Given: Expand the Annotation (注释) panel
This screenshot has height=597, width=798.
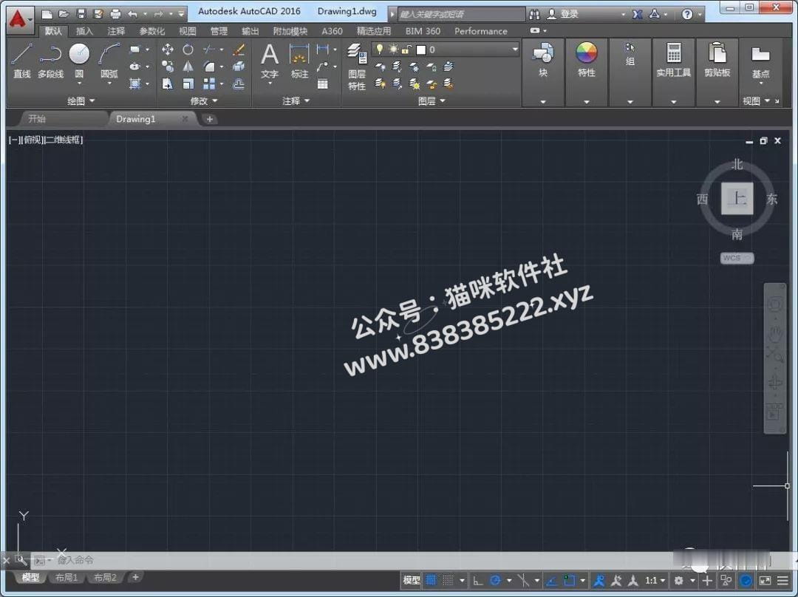Looking at the screenshot, I should point(296,100).
